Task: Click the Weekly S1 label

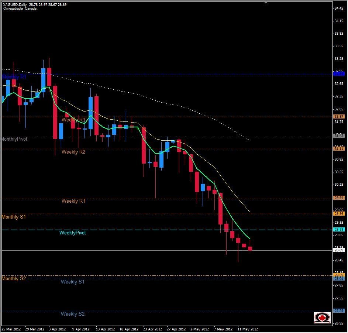Action: click(73, 282)
